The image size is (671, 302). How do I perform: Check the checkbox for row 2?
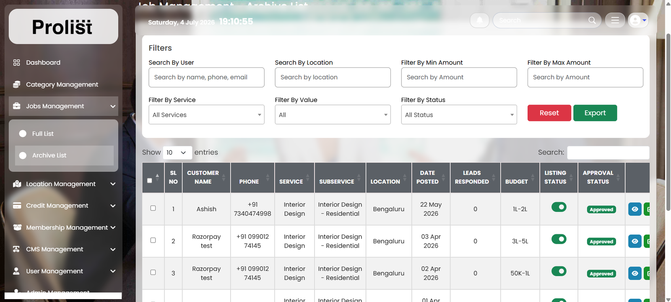153,240
